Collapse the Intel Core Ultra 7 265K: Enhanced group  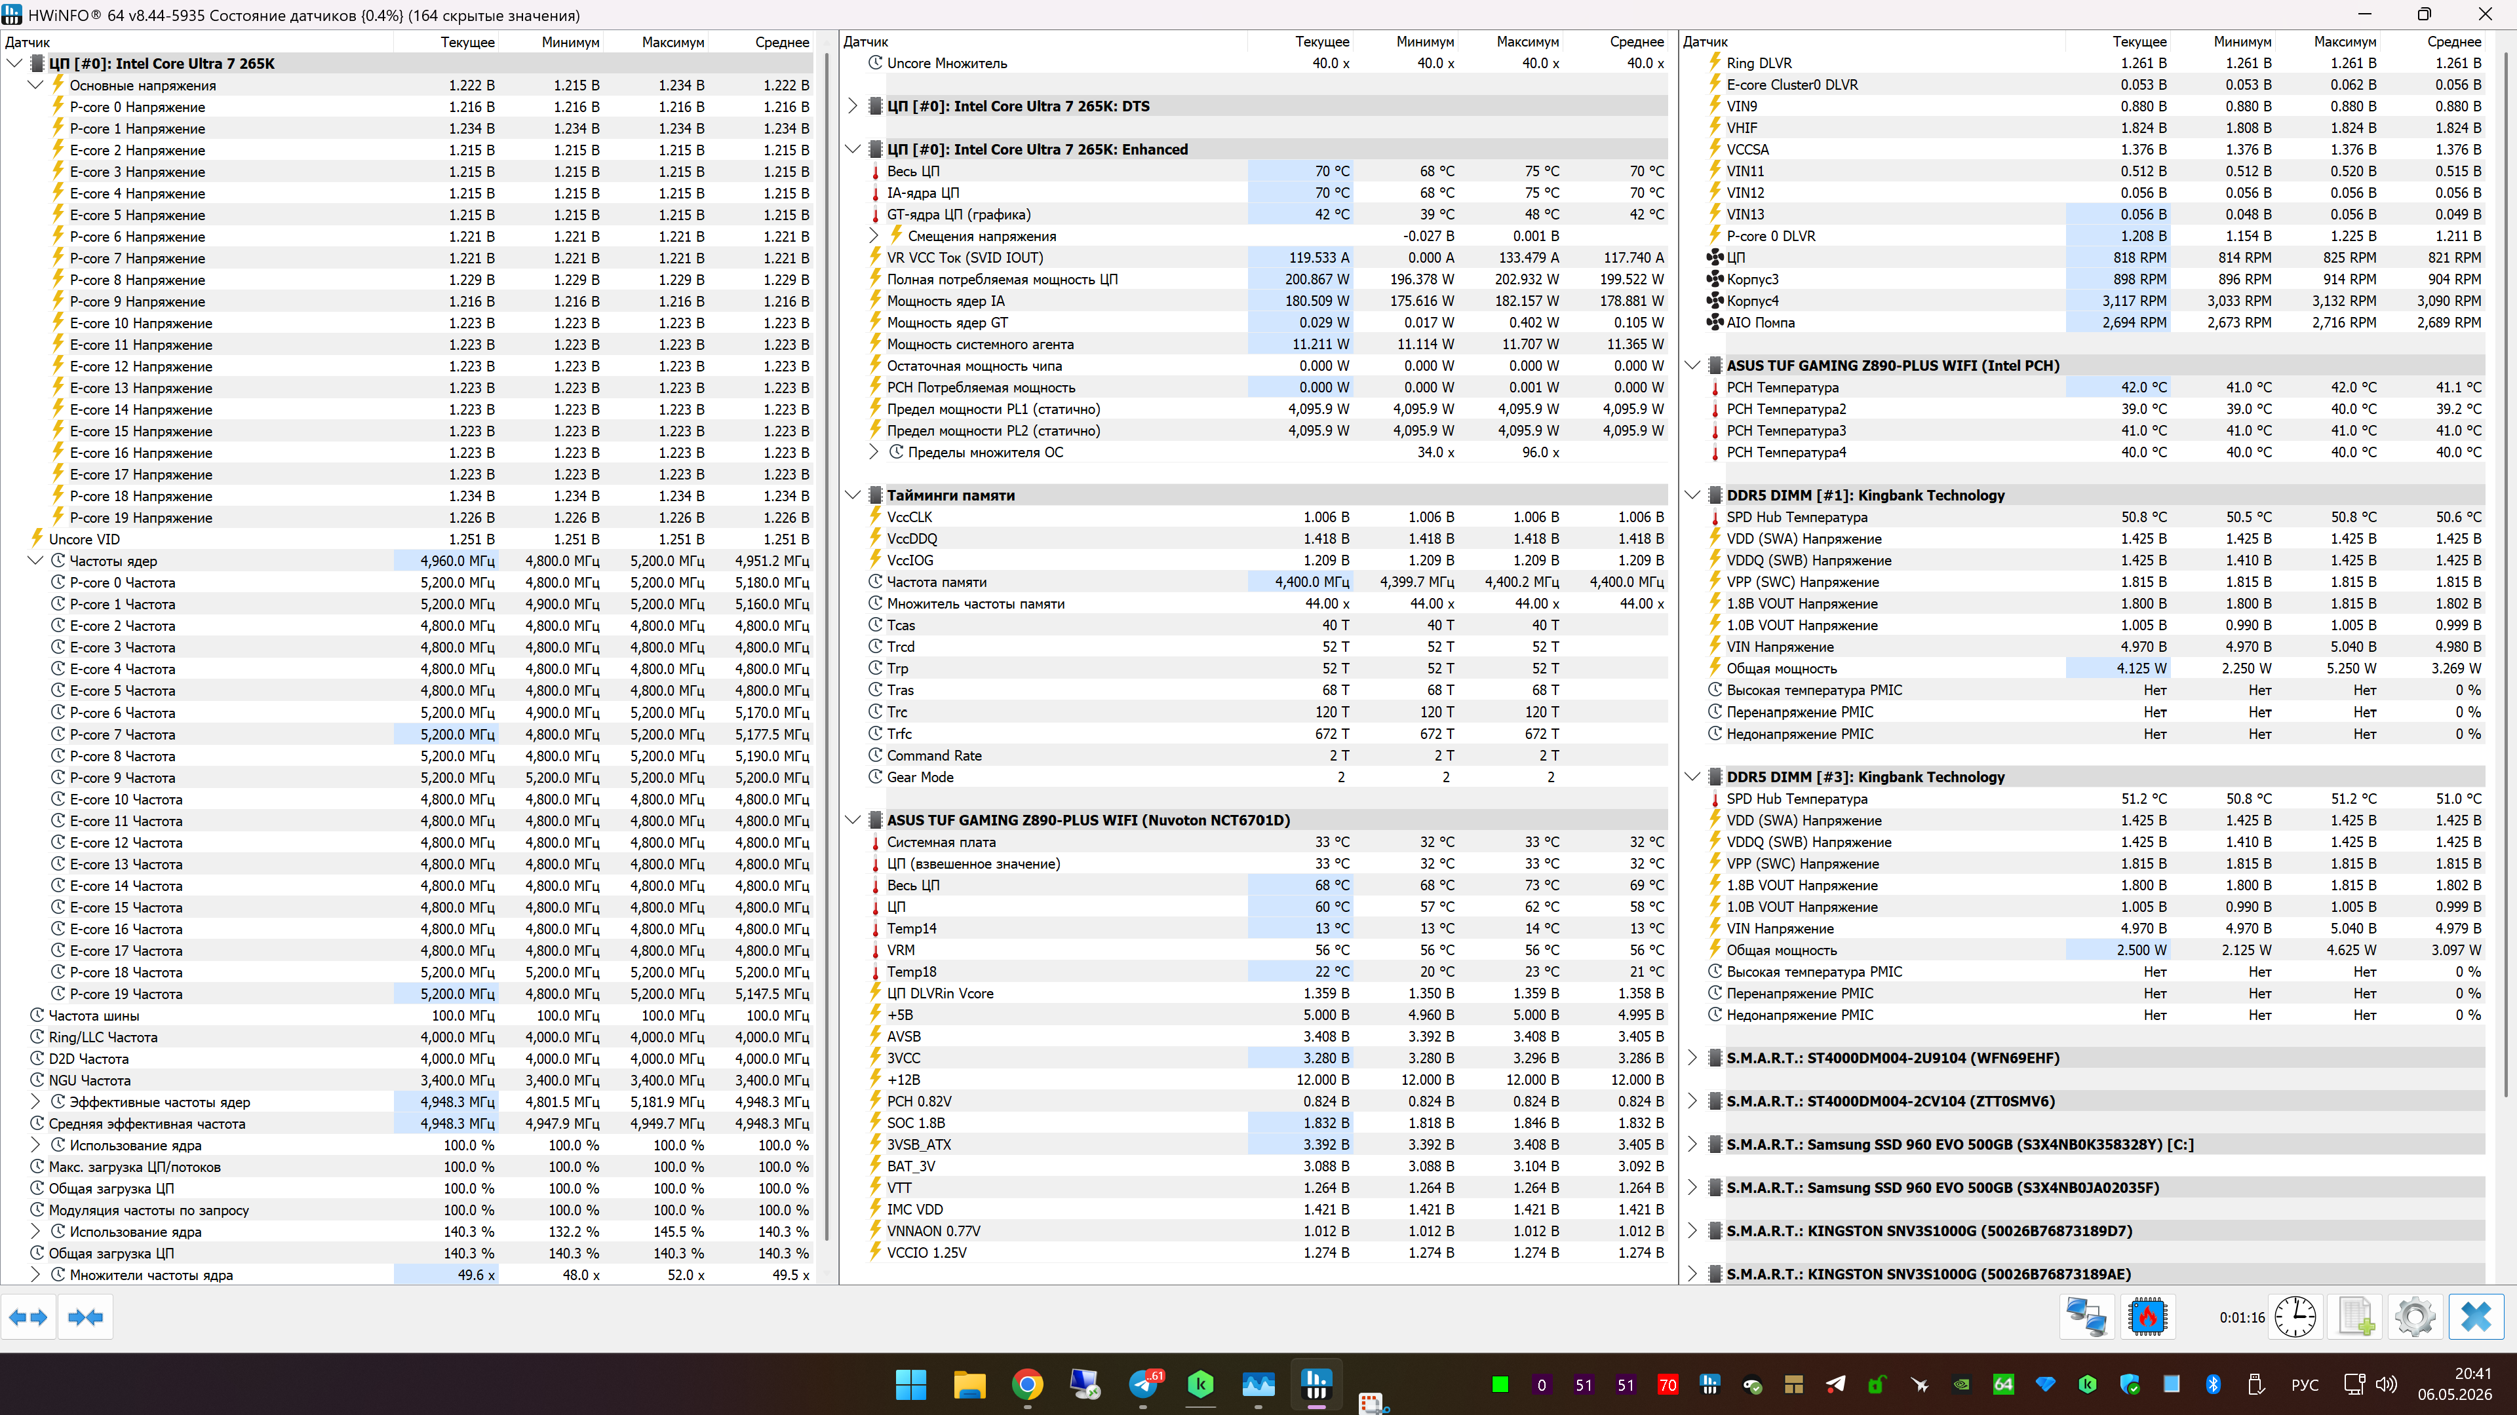853,149
